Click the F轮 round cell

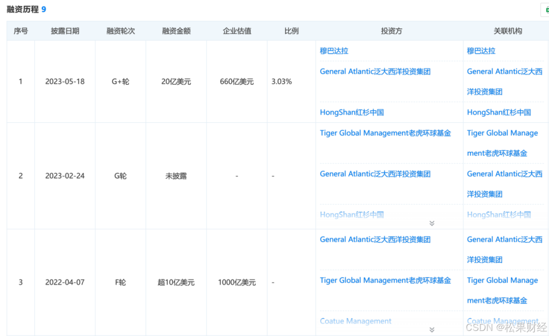click(120, 282)
